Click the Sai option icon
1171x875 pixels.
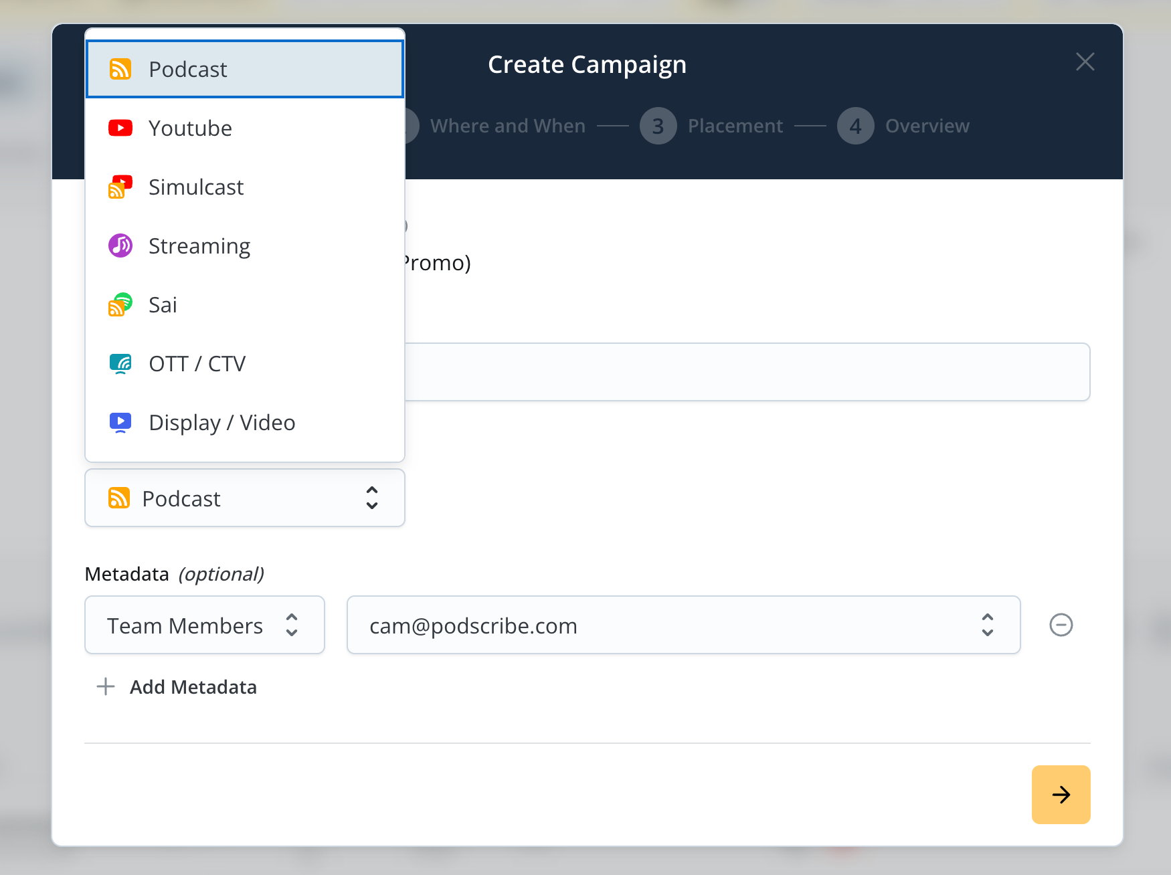tap(120, 305)
